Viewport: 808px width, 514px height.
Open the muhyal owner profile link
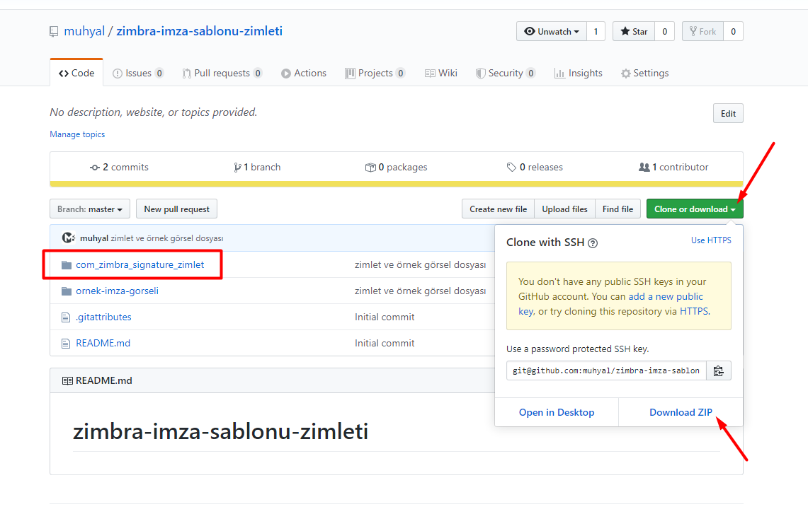pos(84,31)
